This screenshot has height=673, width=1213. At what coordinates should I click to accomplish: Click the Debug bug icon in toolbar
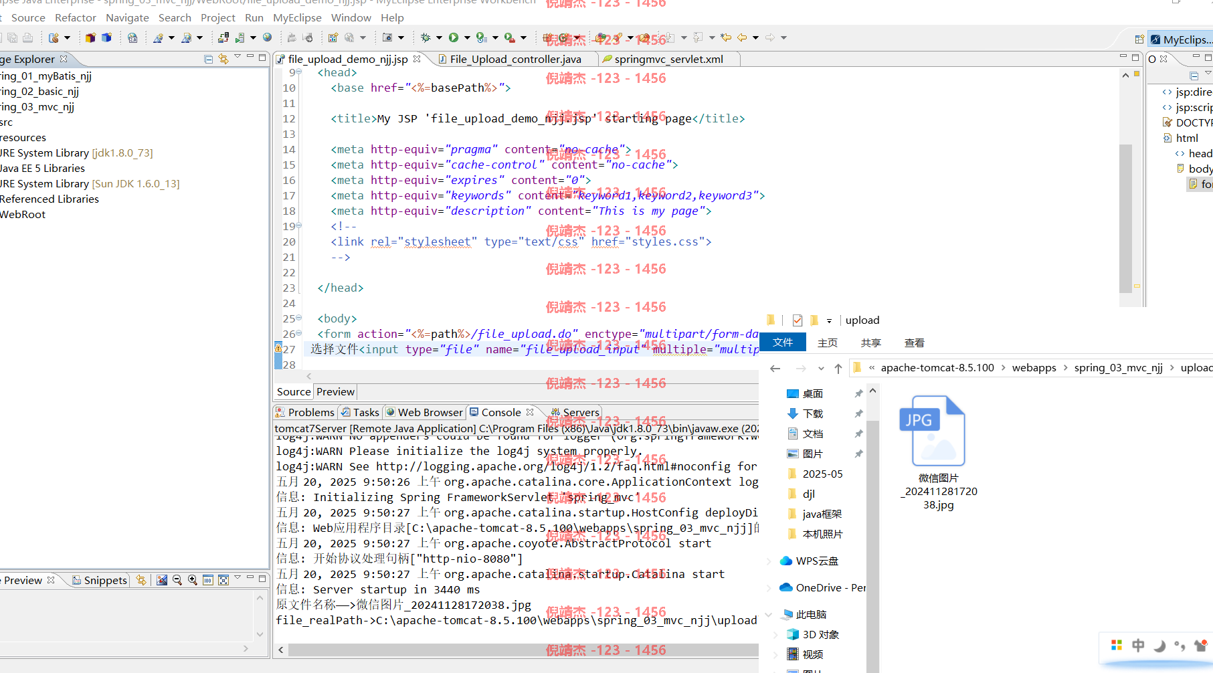(426, 37)
